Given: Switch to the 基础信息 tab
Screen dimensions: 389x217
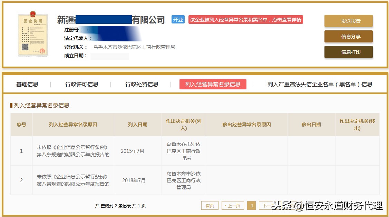Looking at the screenshot, I should [x=27, y=84].
